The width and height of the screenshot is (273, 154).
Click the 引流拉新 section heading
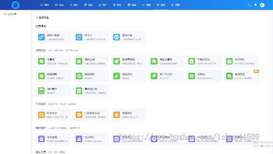coord(41,104)
